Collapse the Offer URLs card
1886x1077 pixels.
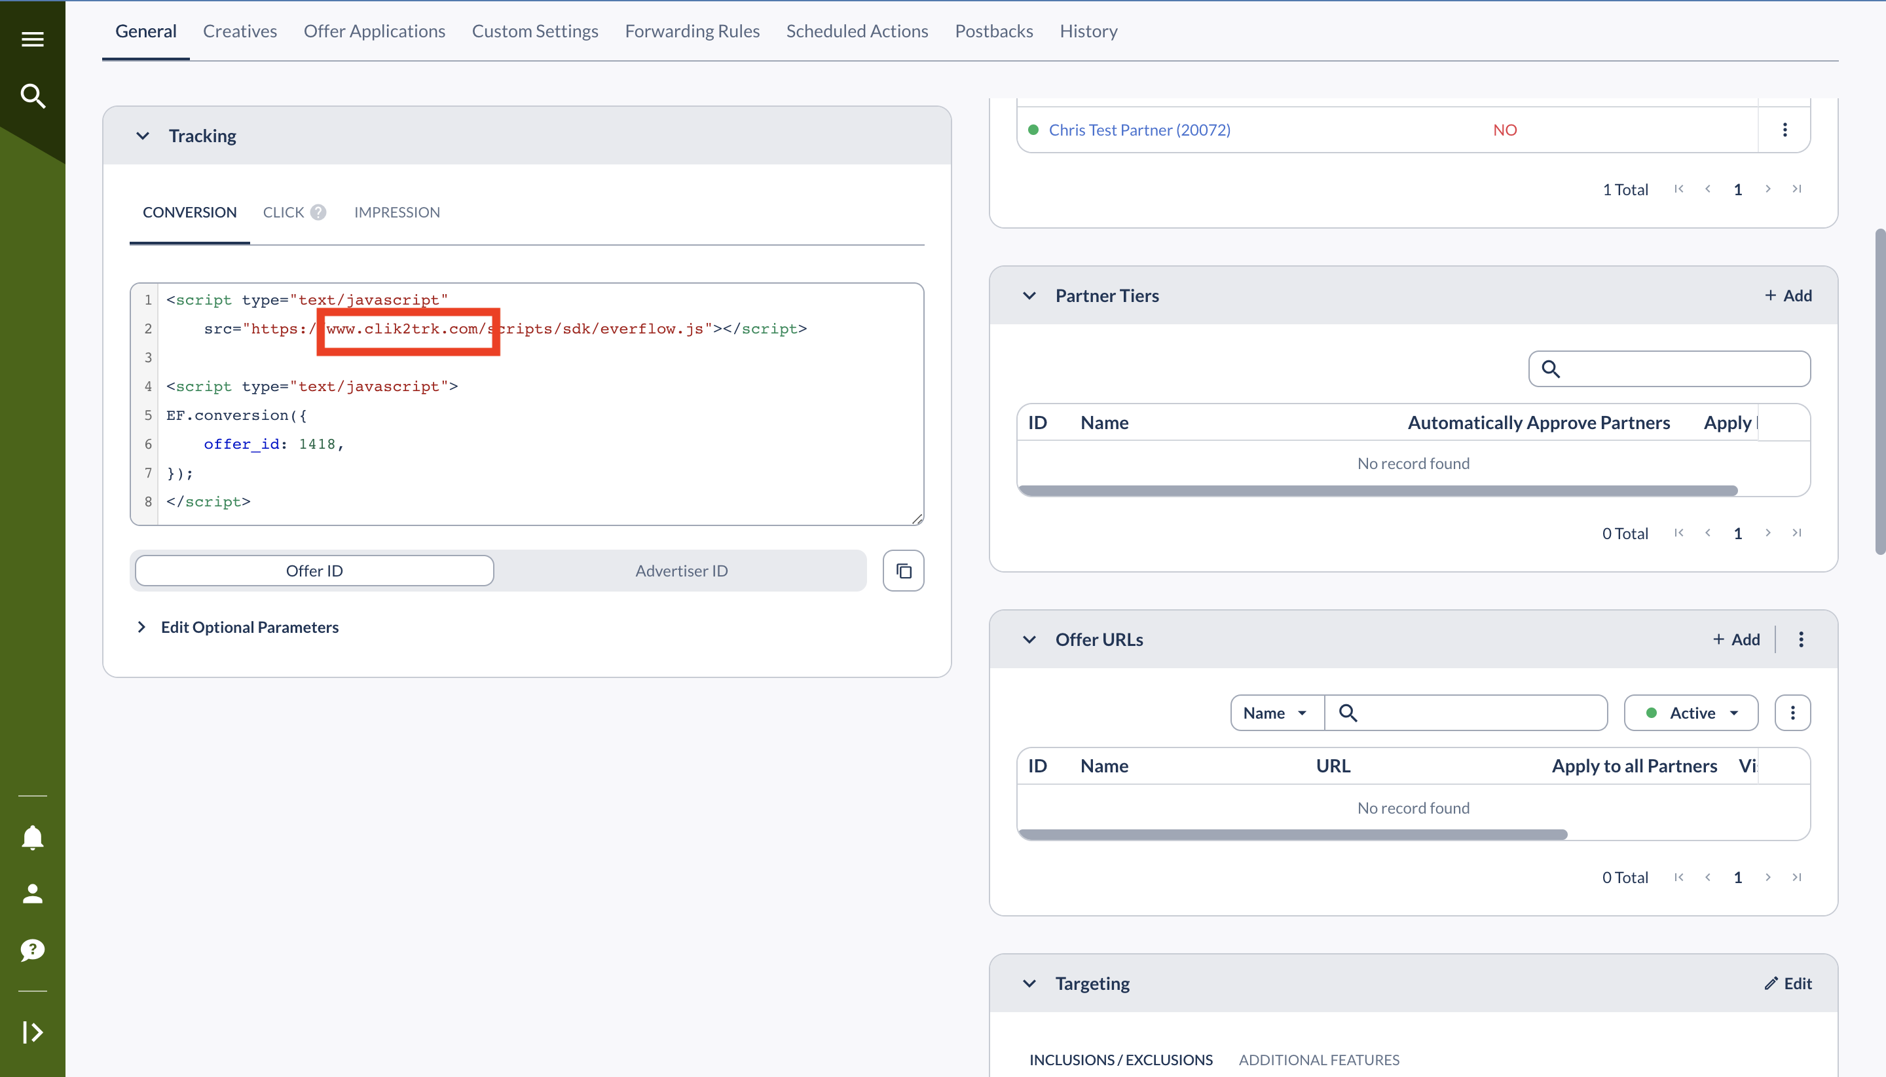coord(1029,639)
